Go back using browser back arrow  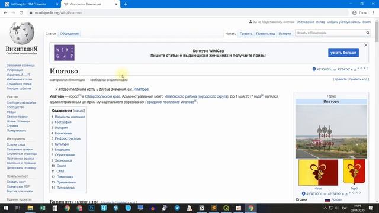point(5,13)
